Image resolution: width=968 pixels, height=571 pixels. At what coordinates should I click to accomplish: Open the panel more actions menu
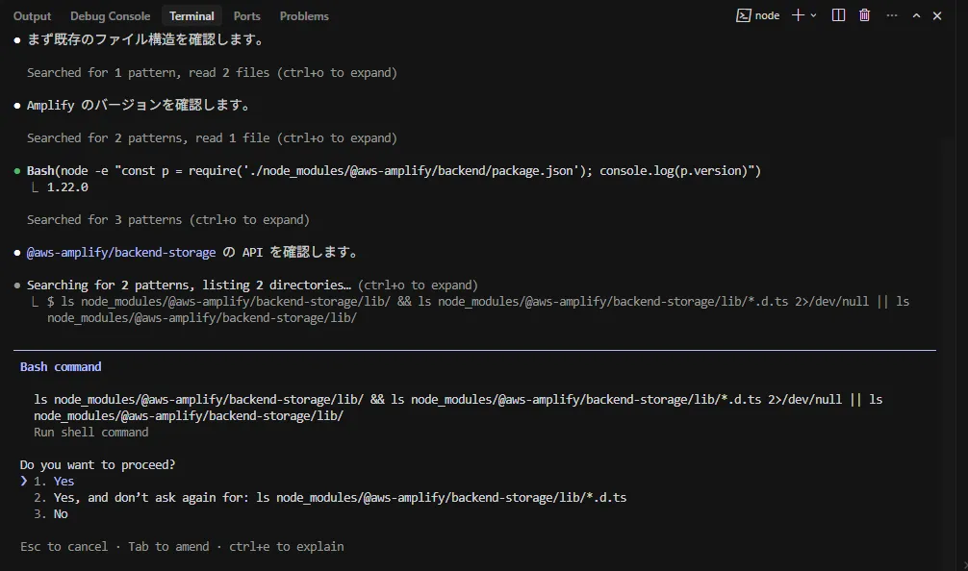tap(891, 15)
